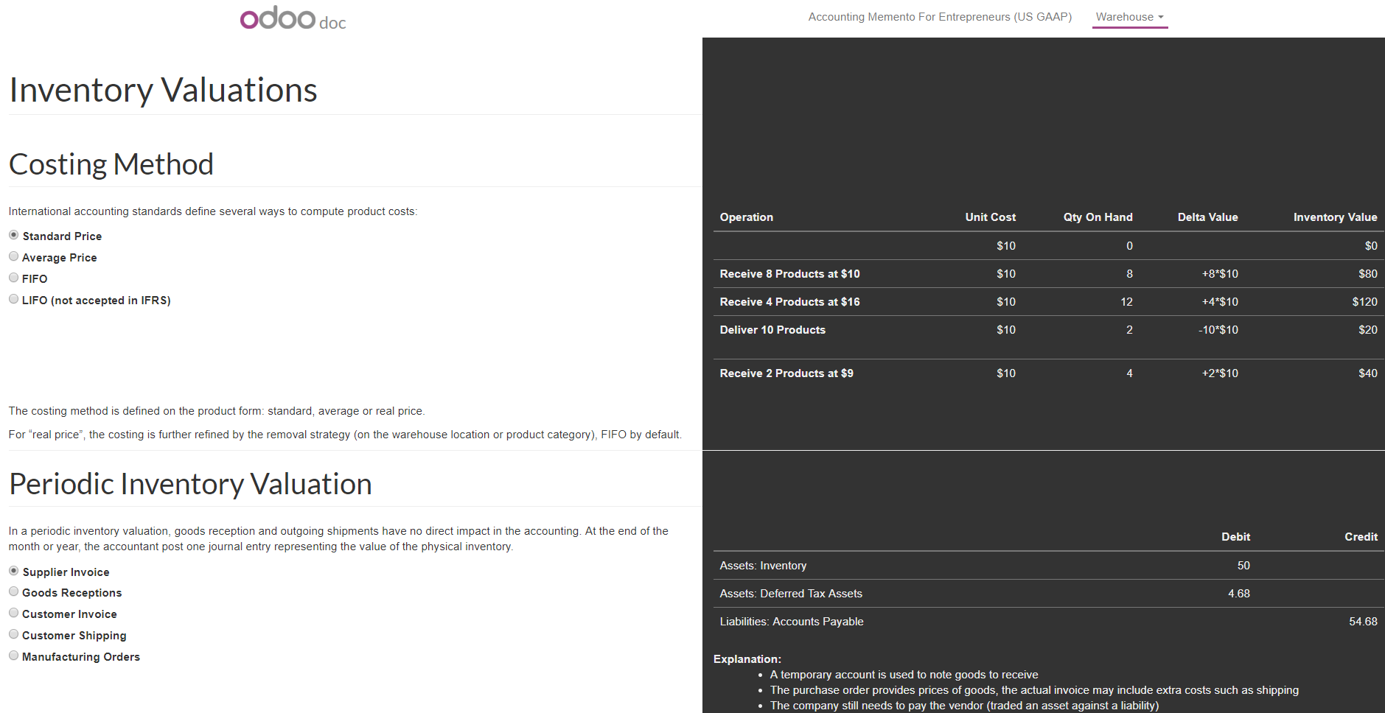Click the Liabilities: Accounts Payable row
Viewport: 1385px width, 713px height.
click(791, 622)
